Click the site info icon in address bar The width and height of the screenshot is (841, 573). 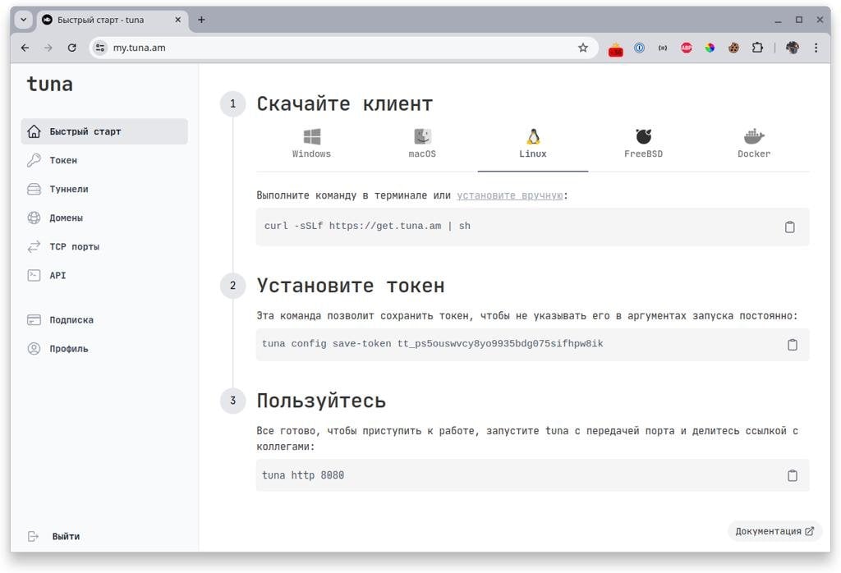[x=99, y=48]
